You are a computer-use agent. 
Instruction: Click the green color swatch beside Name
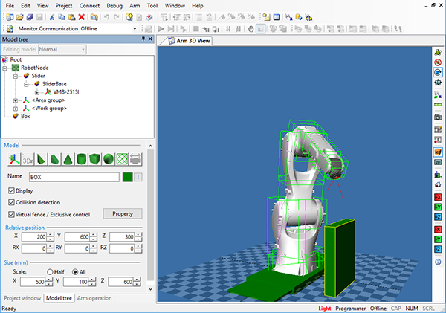coord(128,177)
